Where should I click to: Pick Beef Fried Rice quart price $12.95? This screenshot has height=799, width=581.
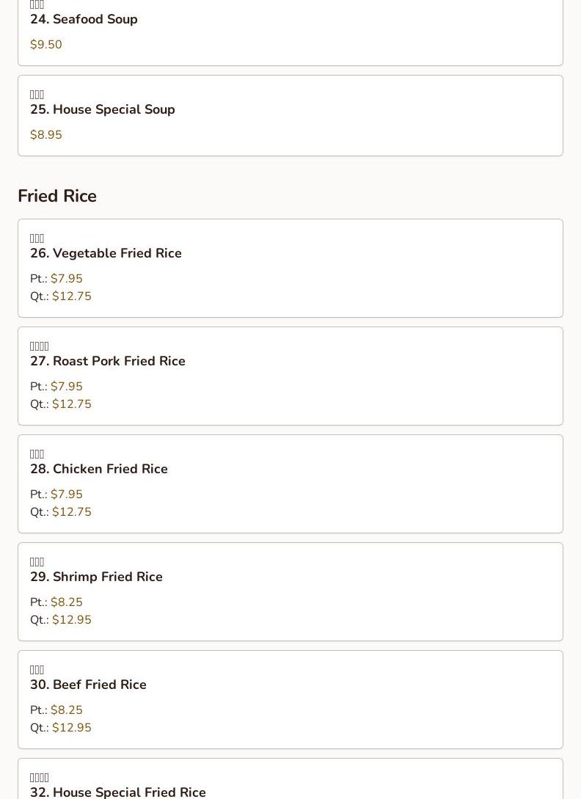tap(72, 728)
